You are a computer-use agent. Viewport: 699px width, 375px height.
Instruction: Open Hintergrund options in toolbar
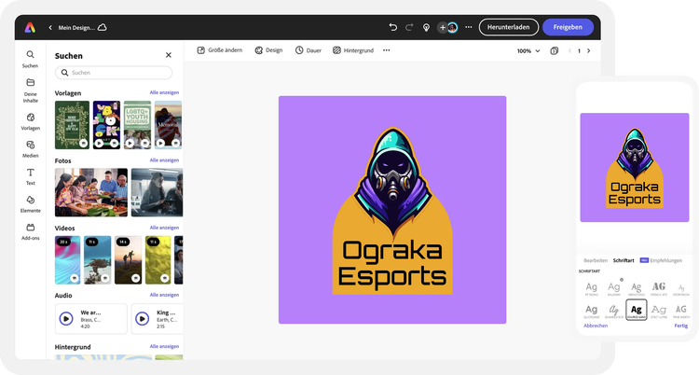point(353,50)
